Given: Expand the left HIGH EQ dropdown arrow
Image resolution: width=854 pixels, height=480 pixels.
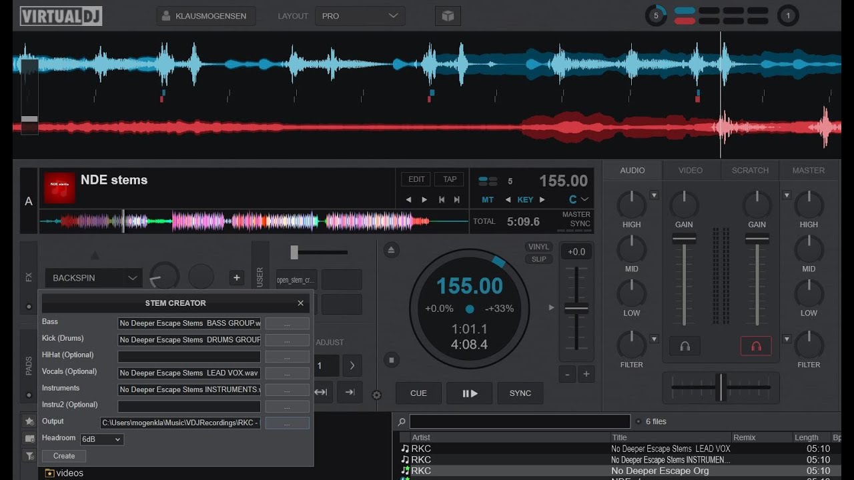Looking at the screenshot, I should 654,195.
